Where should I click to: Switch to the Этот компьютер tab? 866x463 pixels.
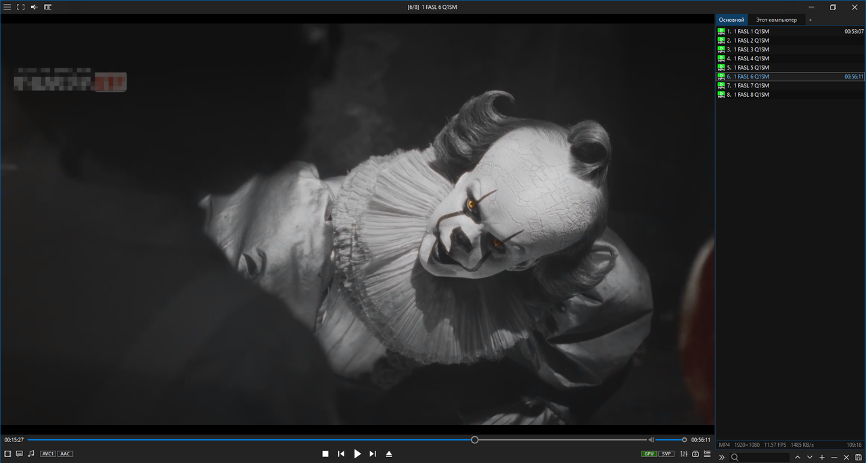pos(777,20)
